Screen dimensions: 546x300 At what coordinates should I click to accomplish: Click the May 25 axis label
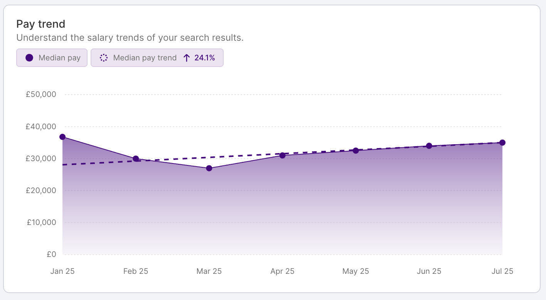356,271
